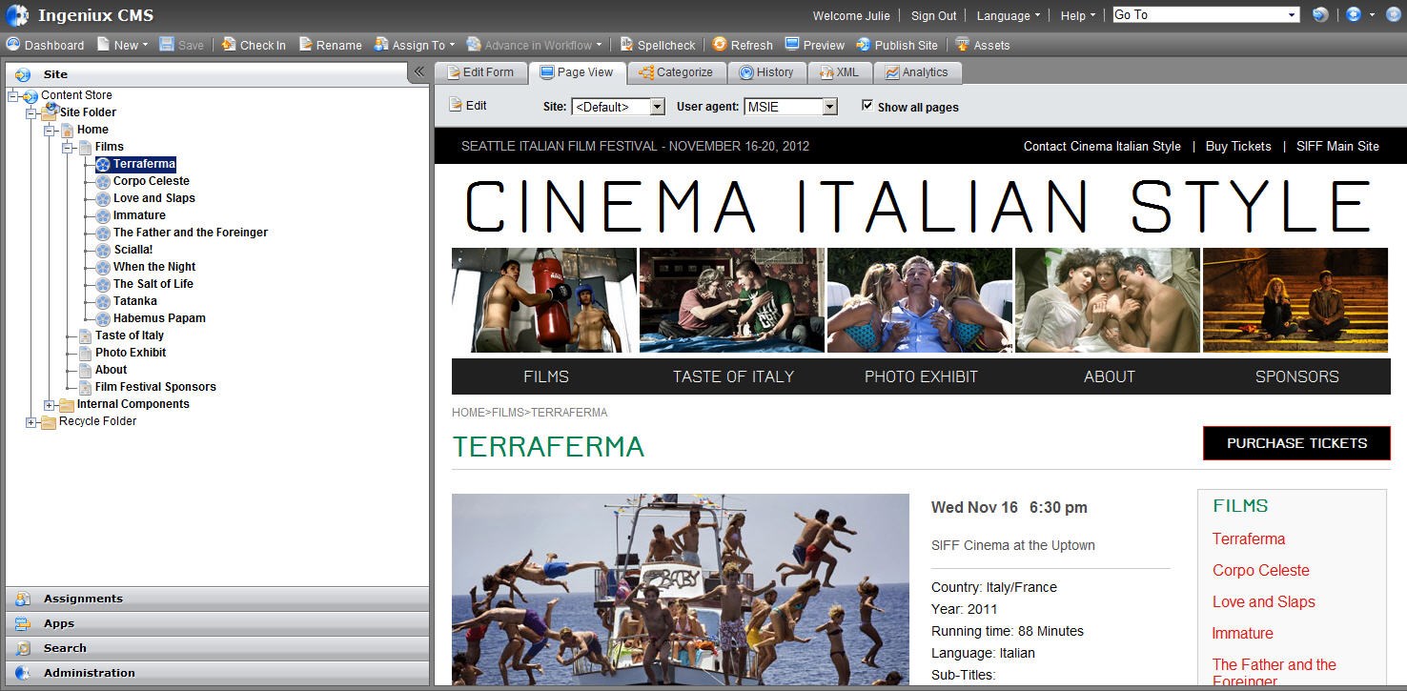Click the Buy Tickets header link

pyautogui.click(x=1238, y=146)
